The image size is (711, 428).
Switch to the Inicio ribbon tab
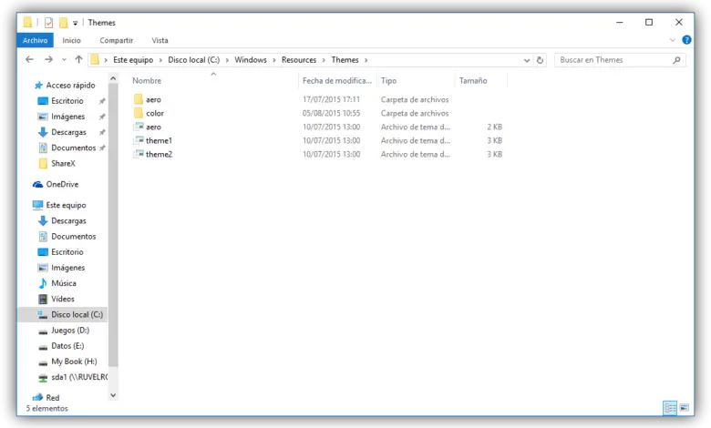point(71,40)
